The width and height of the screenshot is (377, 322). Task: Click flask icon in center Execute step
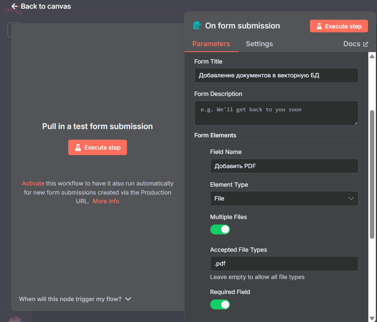tap(78, 148)
